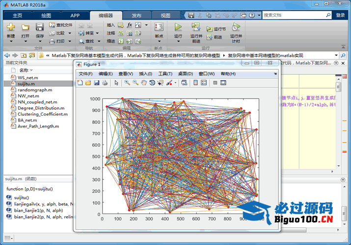
Task: Click the Link Plot icon
Action: 184,83
